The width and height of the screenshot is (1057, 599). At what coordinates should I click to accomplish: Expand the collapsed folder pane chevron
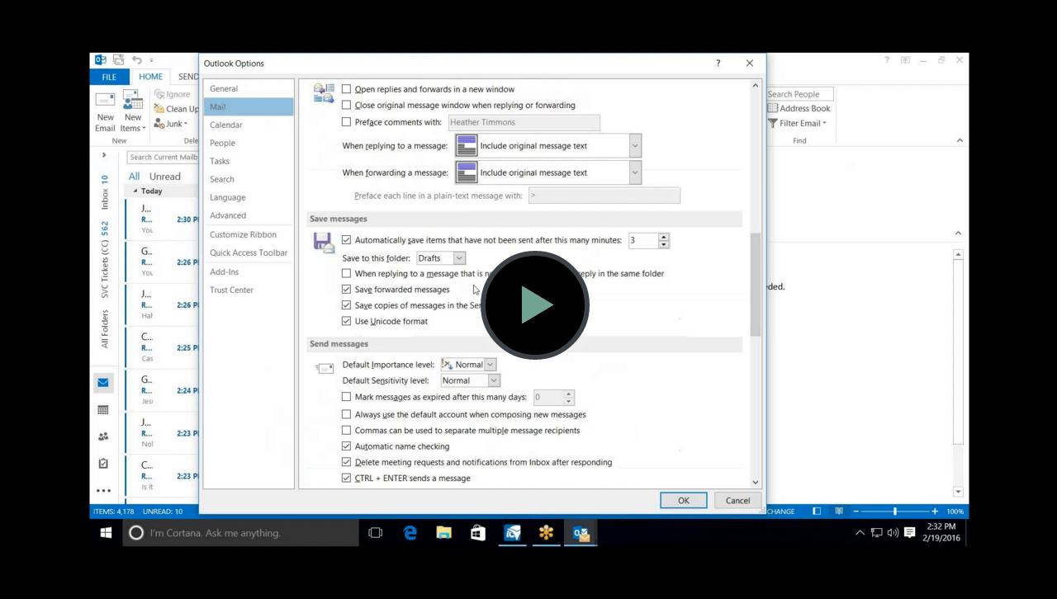click(104, 155)
